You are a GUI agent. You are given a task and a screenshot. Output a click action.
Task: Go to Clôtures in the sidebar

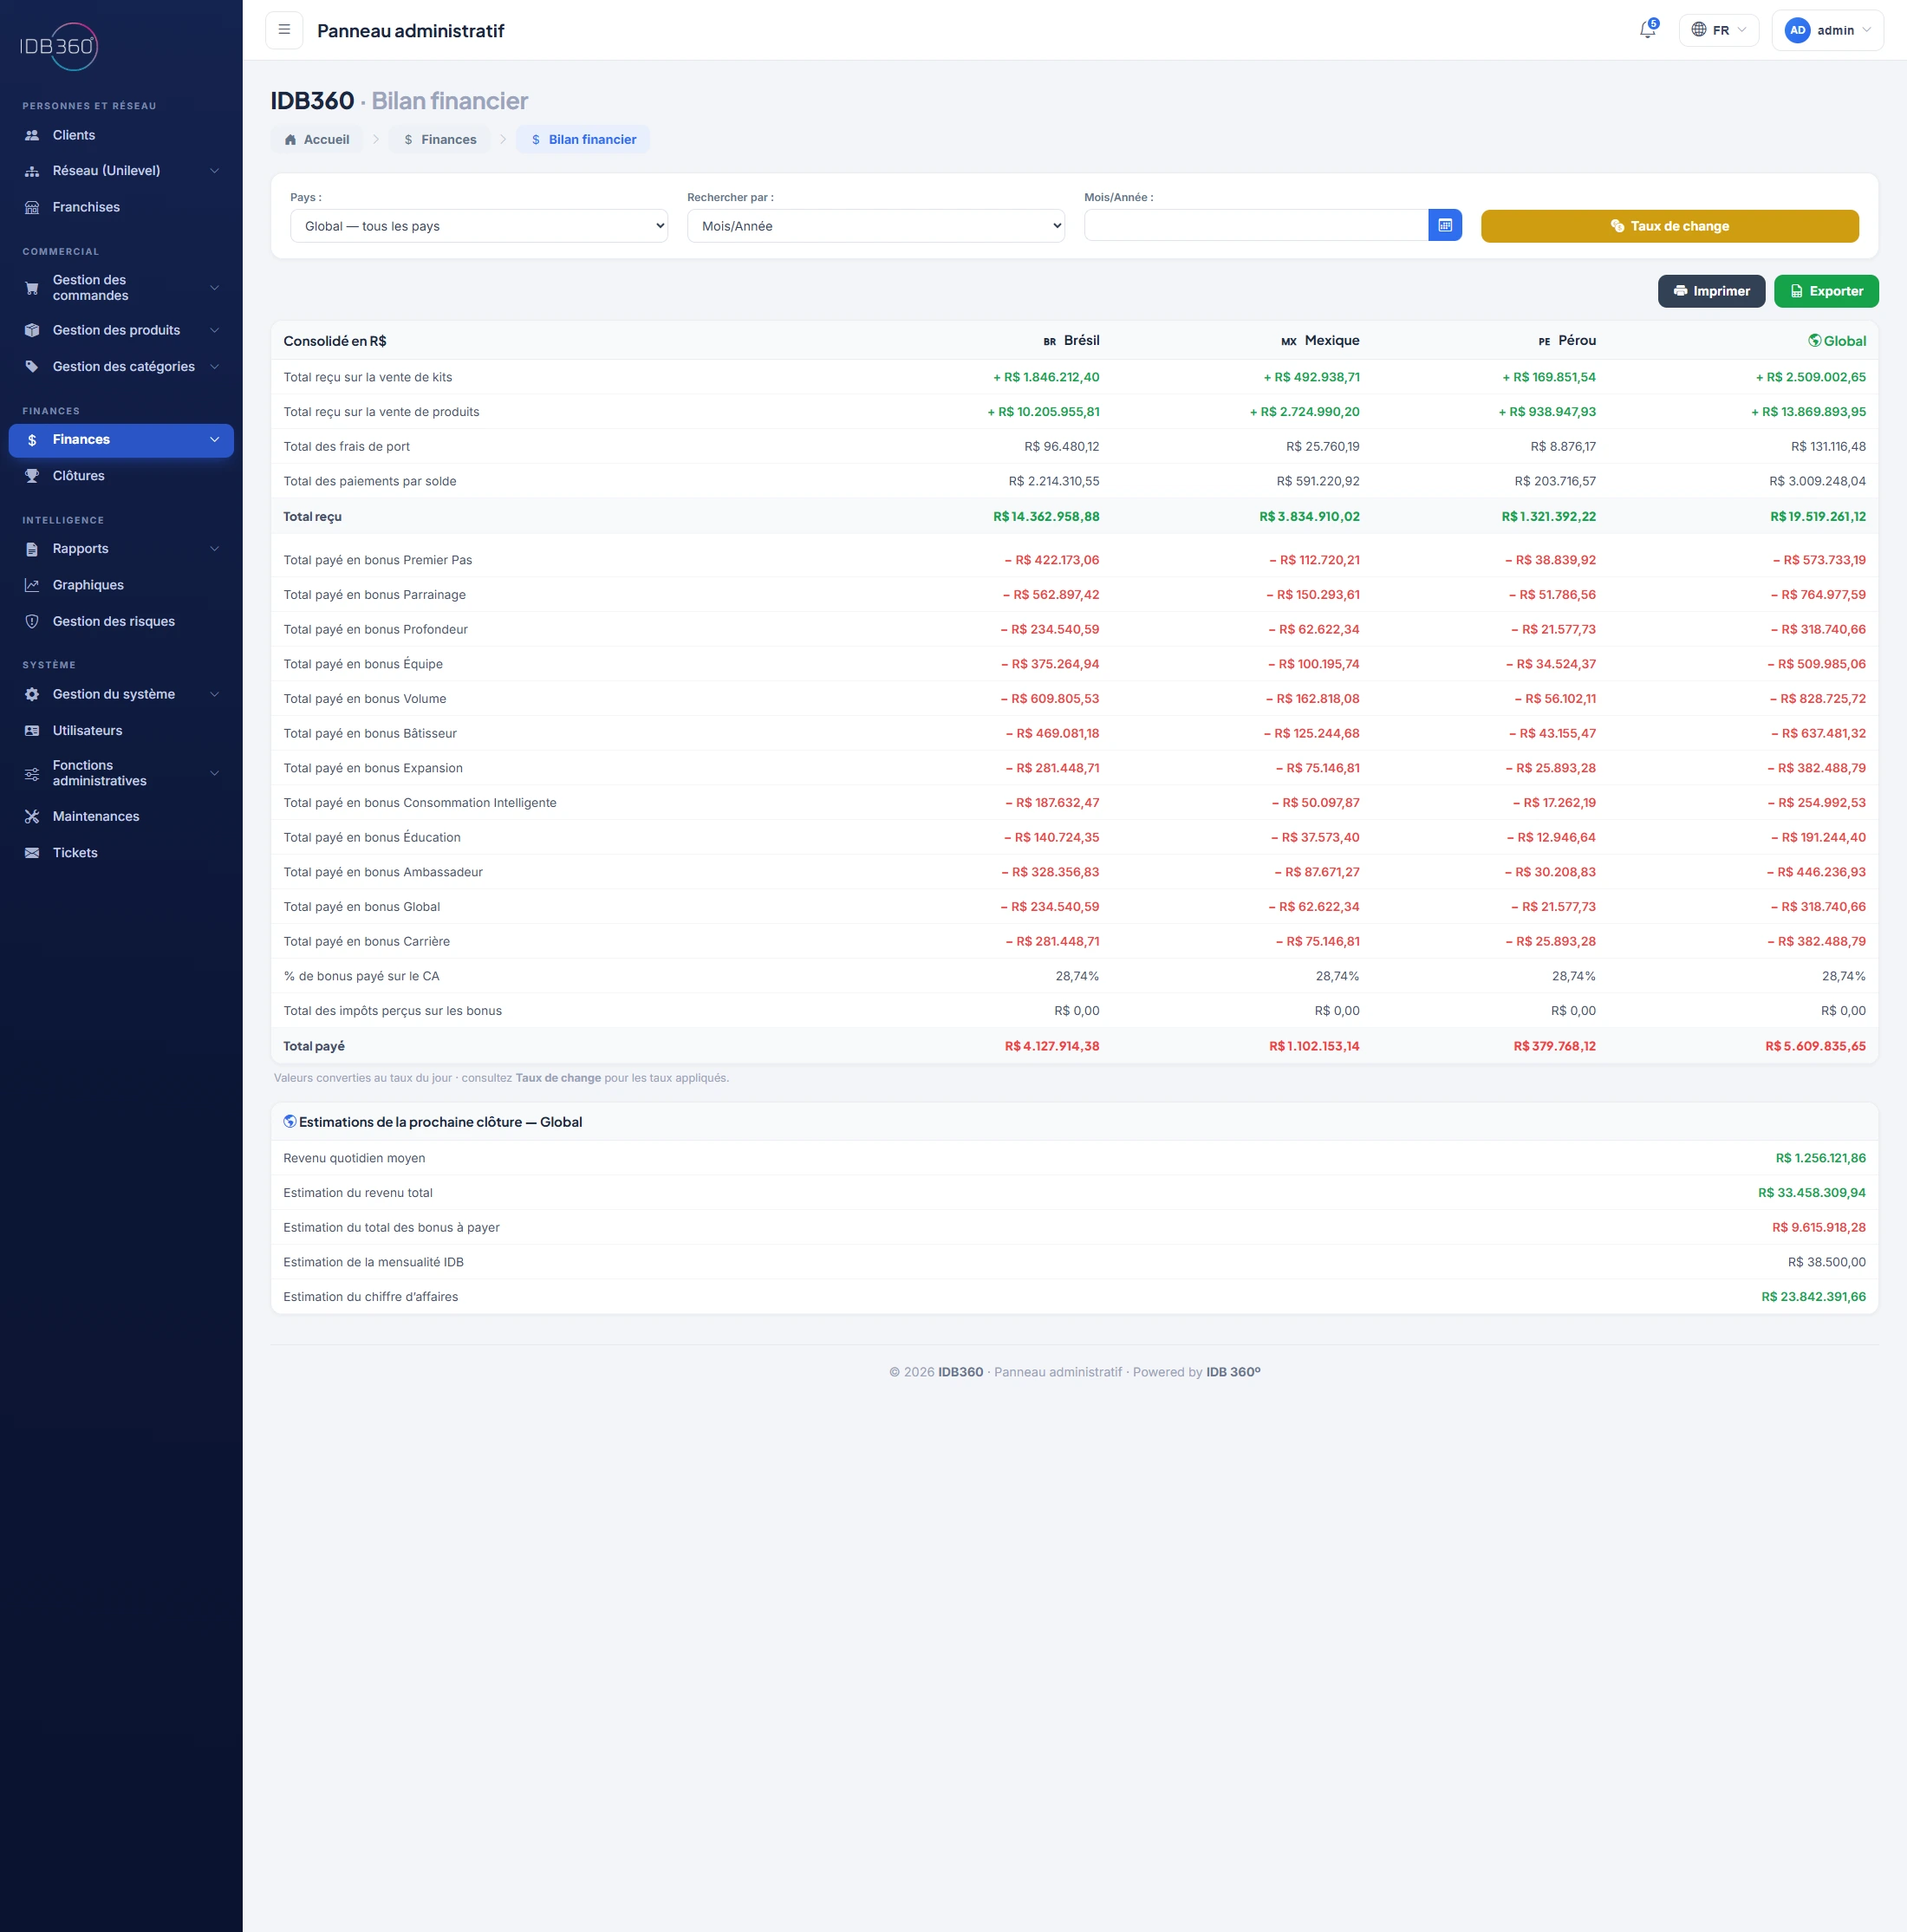click(x=121, y=476)
